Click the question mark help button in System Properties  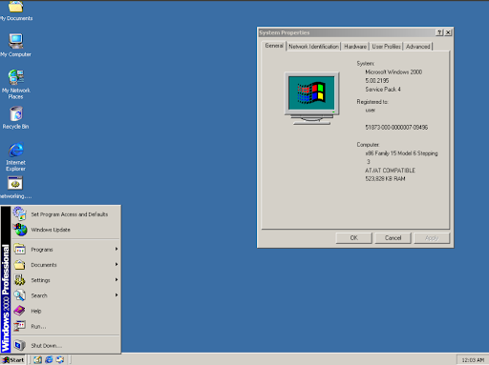(439, 32)
